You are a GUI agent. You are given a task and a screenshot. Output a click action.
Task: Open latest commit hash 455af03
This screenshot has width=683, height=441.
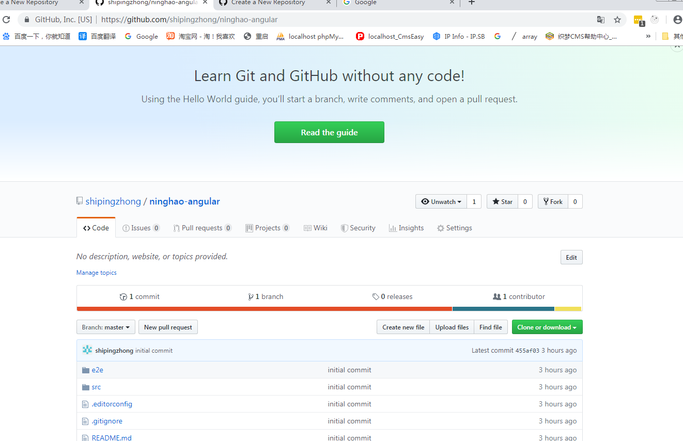coord(527,351)
